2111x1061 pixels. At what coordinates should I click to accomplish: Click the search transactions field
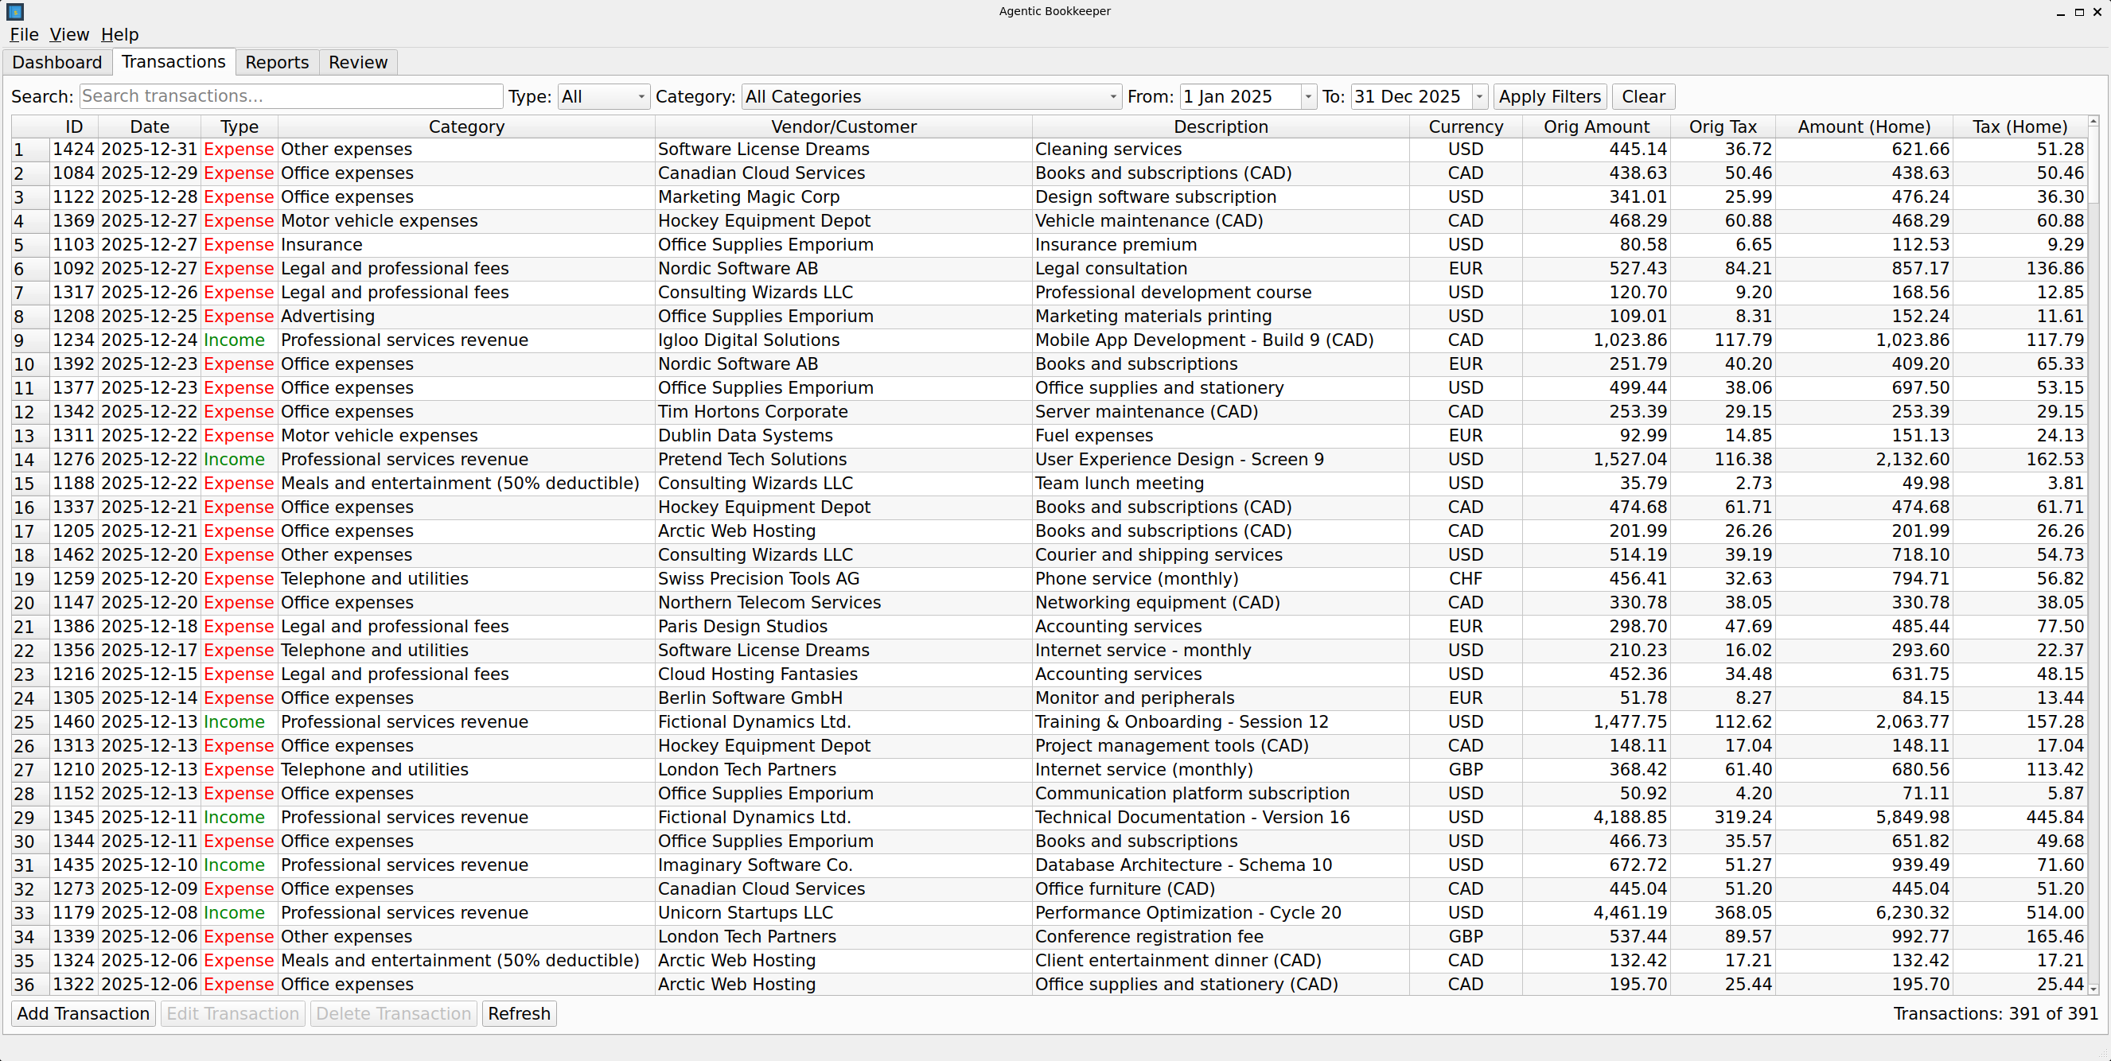point(291,96)
